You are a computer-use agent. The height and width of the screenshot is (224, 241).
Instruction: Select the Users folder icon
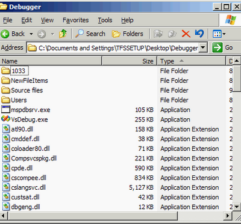pos(5,100)
